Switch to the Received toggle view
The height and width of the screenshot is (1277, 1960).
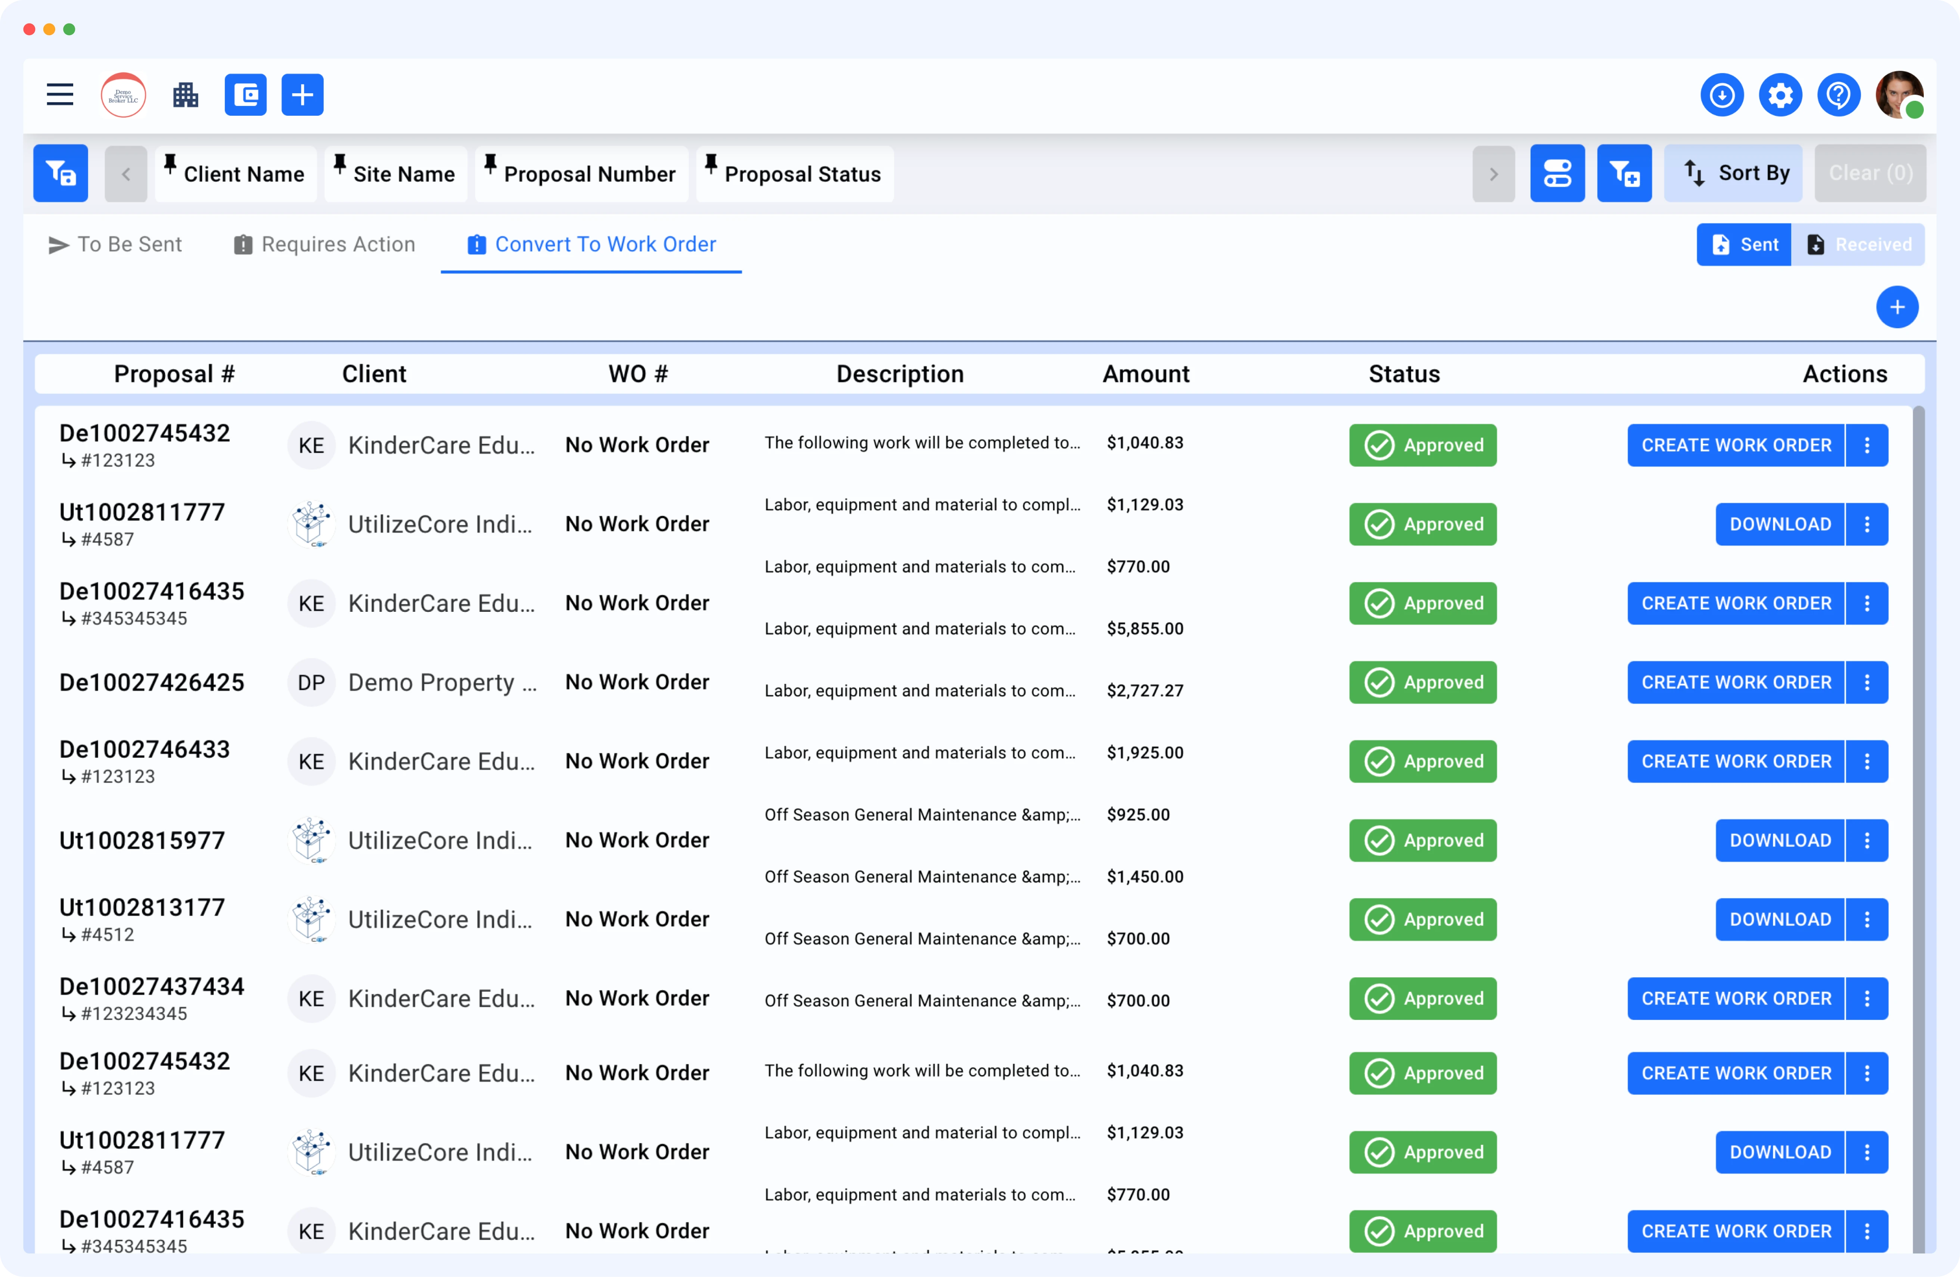click(1860, 244)
